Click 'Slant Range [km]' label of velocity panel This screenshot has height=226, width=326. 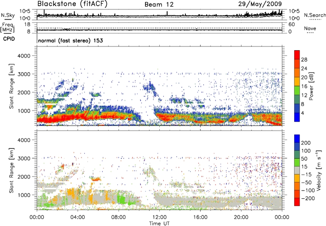(11, 171)
